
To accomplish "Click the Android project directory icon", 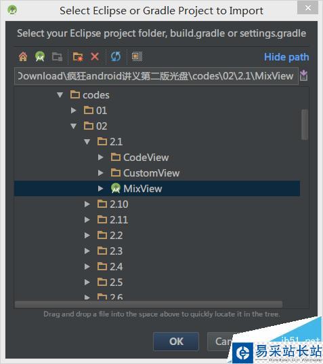I will 40,56.
